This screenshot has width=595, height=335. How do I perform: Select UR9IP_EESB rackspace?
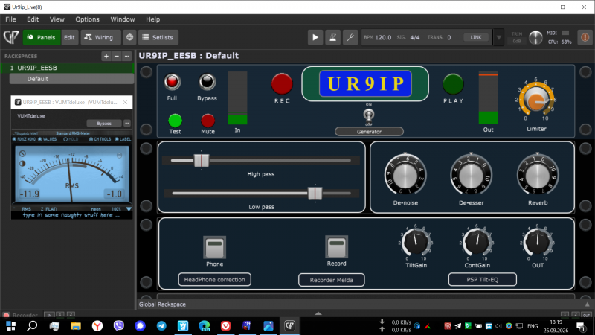(x=68, y=68)
